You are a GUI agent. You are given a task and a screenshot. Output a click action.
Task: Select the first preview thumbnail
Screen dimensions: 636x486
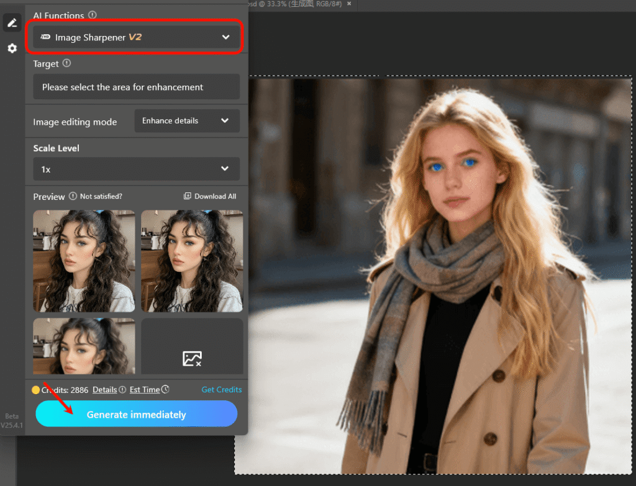[84, 261]
